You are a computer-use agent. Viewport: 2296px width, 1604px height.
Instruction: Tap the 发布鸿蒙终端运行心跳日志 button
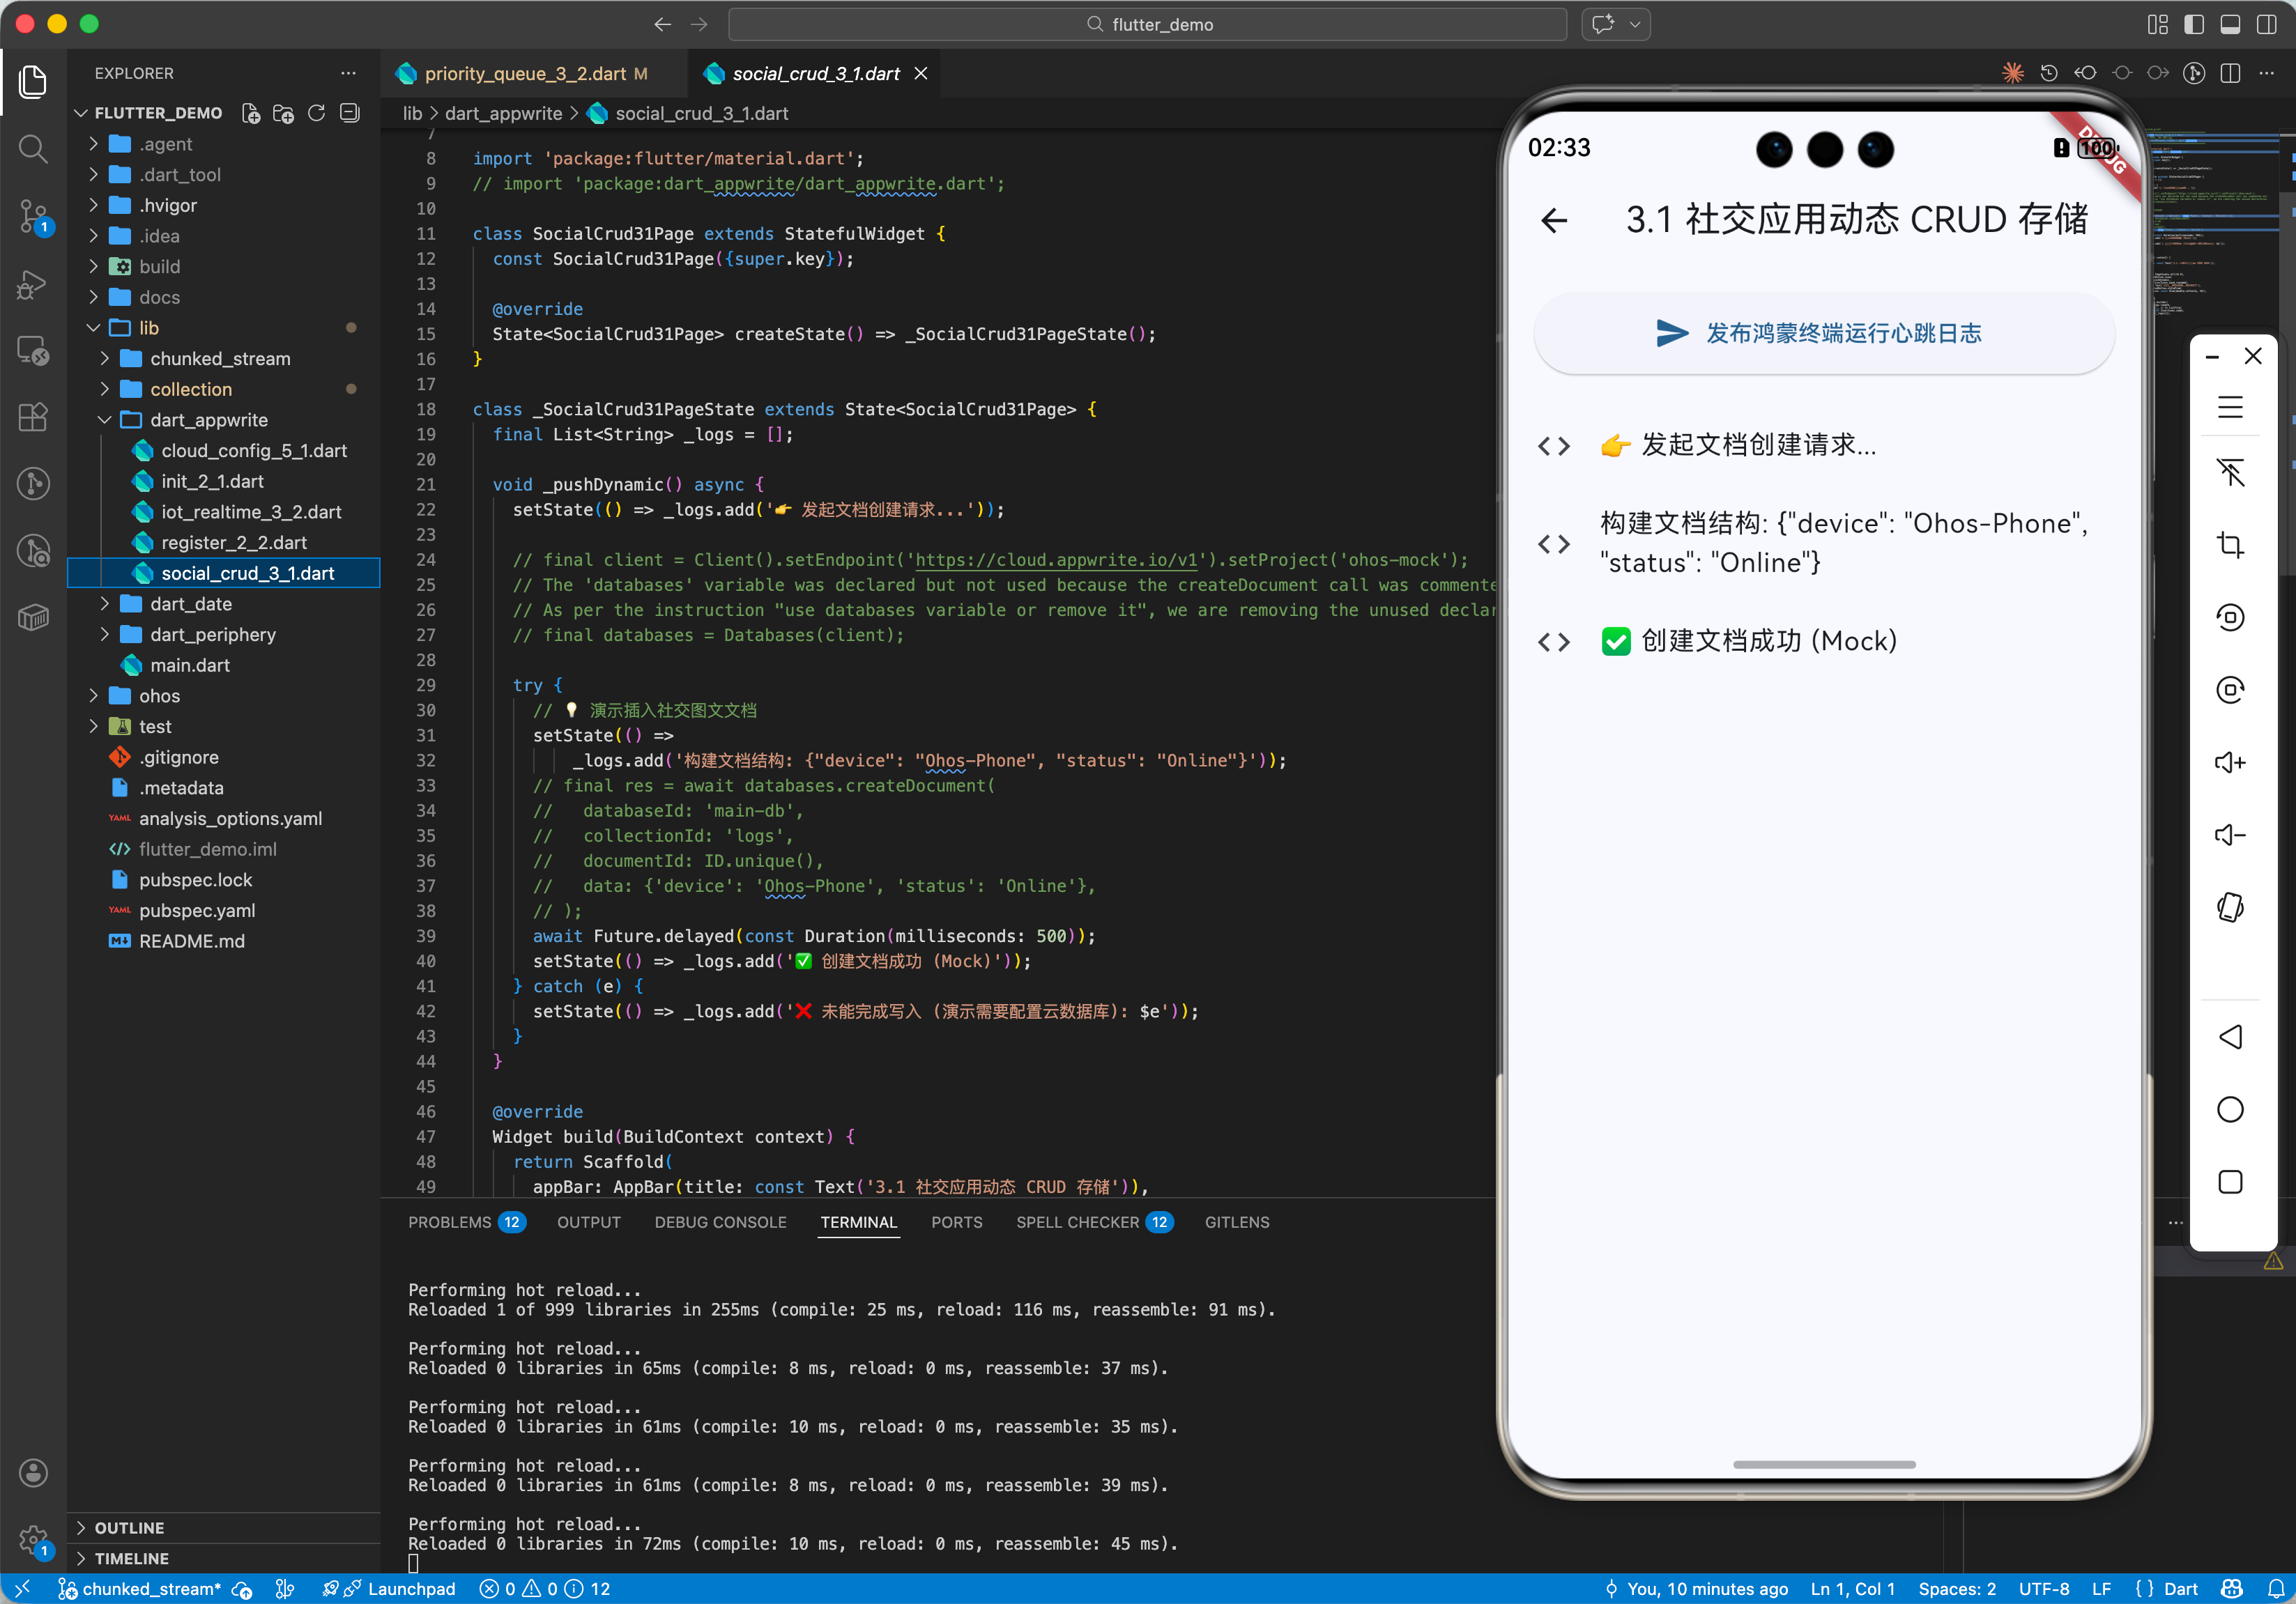click(1823, 334)
